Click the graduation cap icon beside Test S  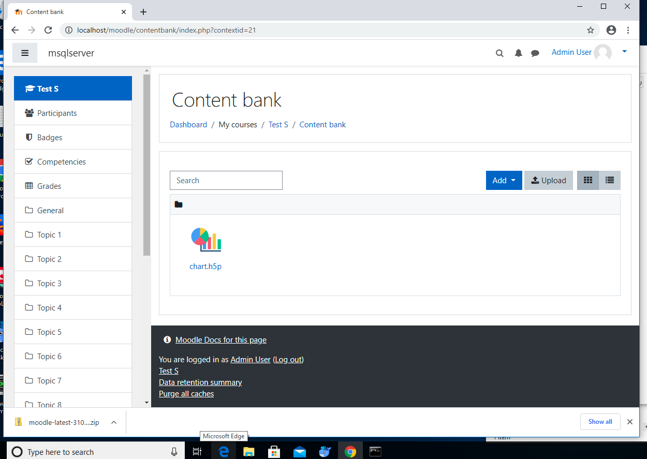pos(30,88)
